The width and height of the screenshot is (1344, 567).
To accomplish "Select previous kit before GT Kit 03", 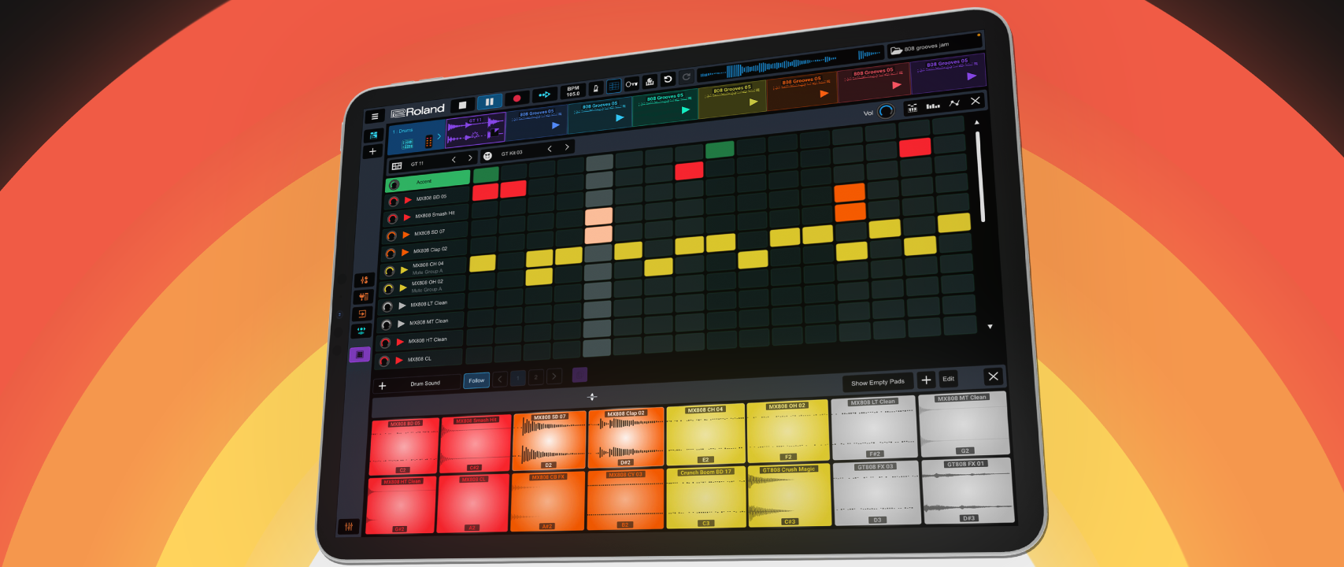I will (550, 149).
